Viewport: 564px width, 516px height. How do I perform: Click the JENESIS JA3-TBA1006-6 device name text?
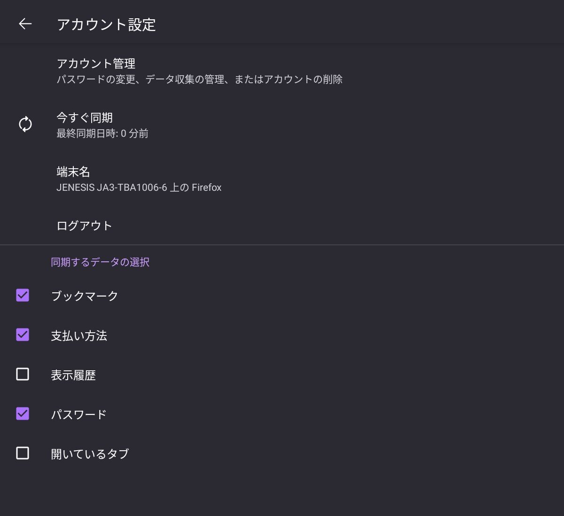pos(139,188)
